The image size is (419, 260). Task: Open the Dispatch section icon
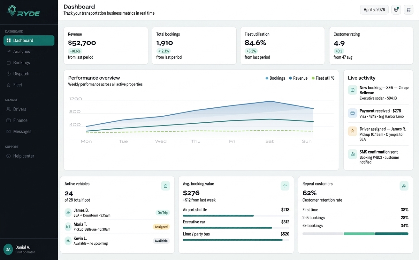coord(9,74)
